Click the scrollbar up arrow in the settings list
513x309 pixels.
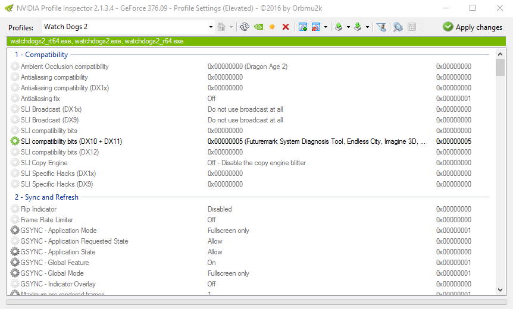tap(500, 54)
